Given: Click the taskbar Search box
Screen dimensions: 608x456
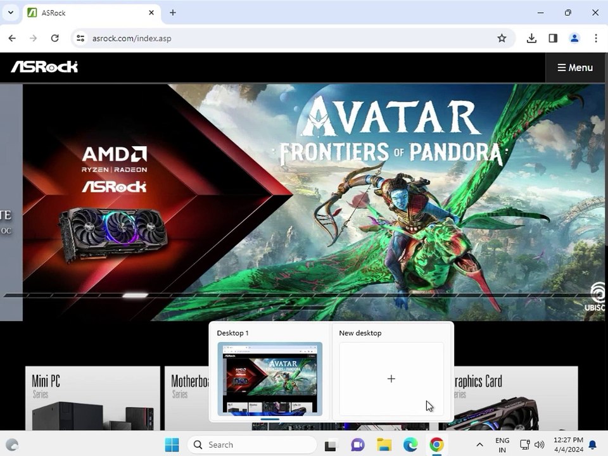Looking at the screenshot, I should (x=252, y=445).
